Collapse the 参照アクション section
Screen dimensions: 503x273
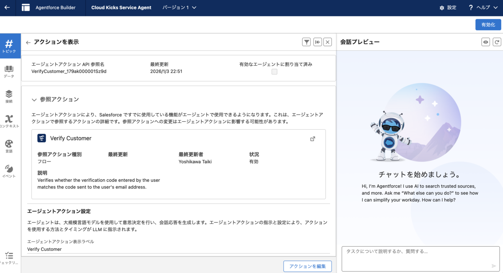coord(34,100)
